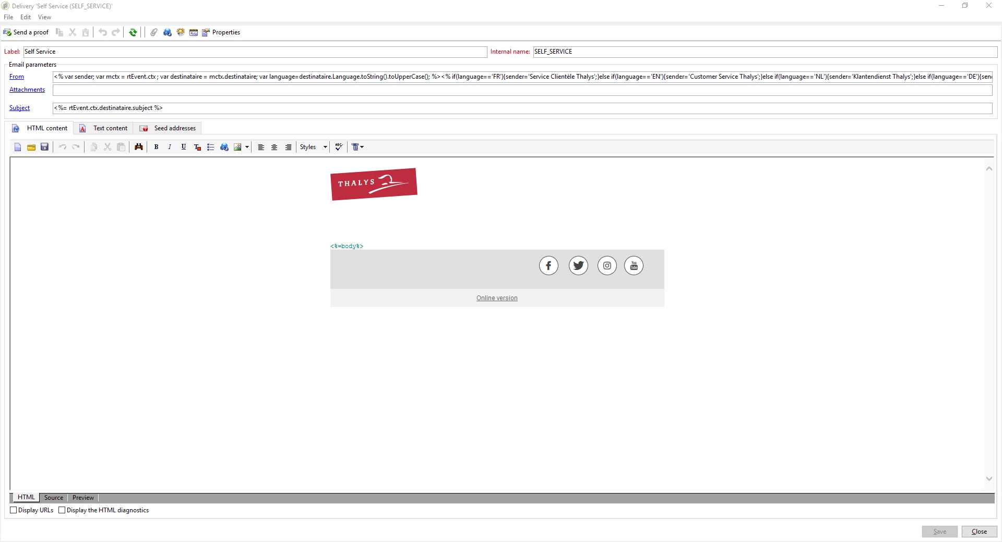Click the <%=body%> placeholder text

point(347,246)
